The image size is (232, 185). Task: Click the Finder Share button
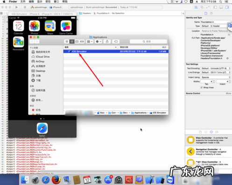tap(107, 42)
